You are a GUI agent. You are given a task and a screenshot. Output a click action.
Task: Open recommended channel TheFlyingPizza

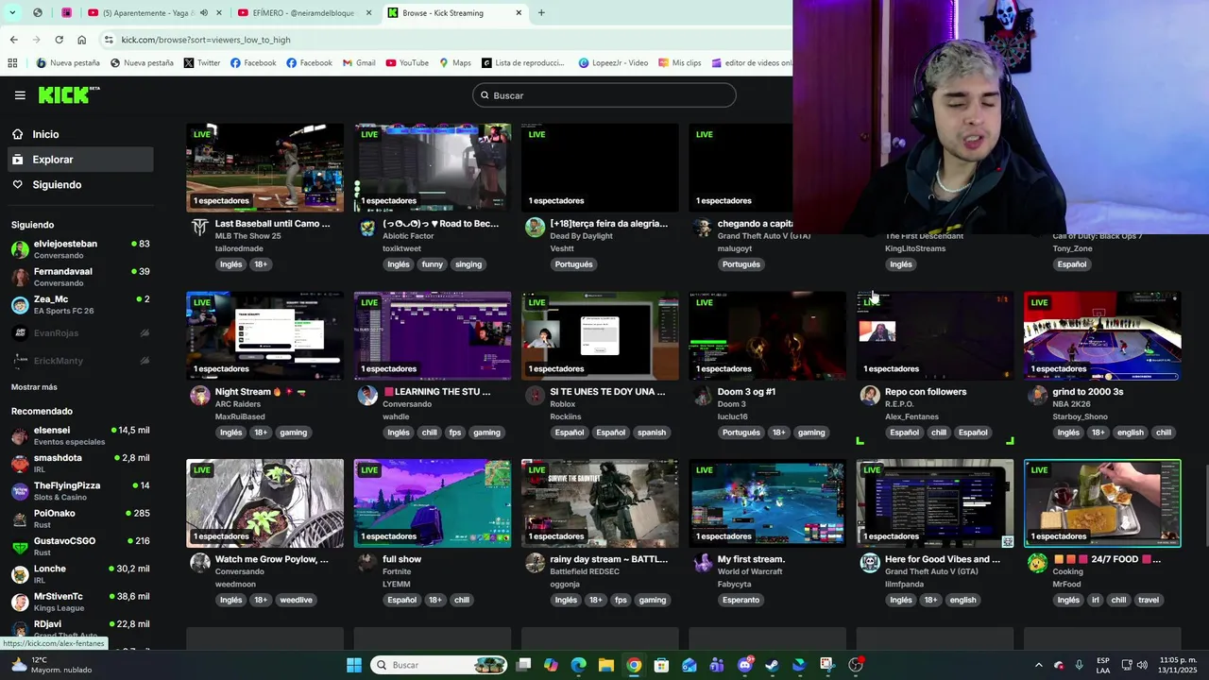80,491
